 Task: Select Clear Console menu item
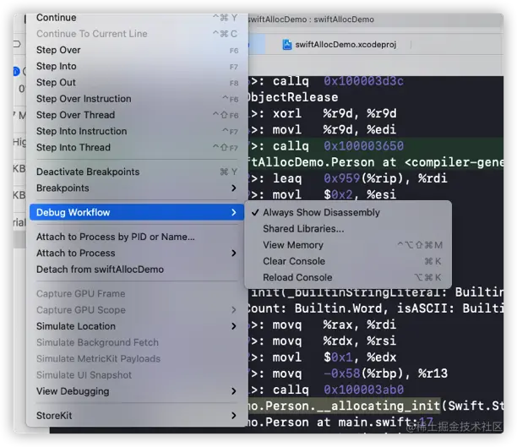pyautogui.click(x=348, y=261)
